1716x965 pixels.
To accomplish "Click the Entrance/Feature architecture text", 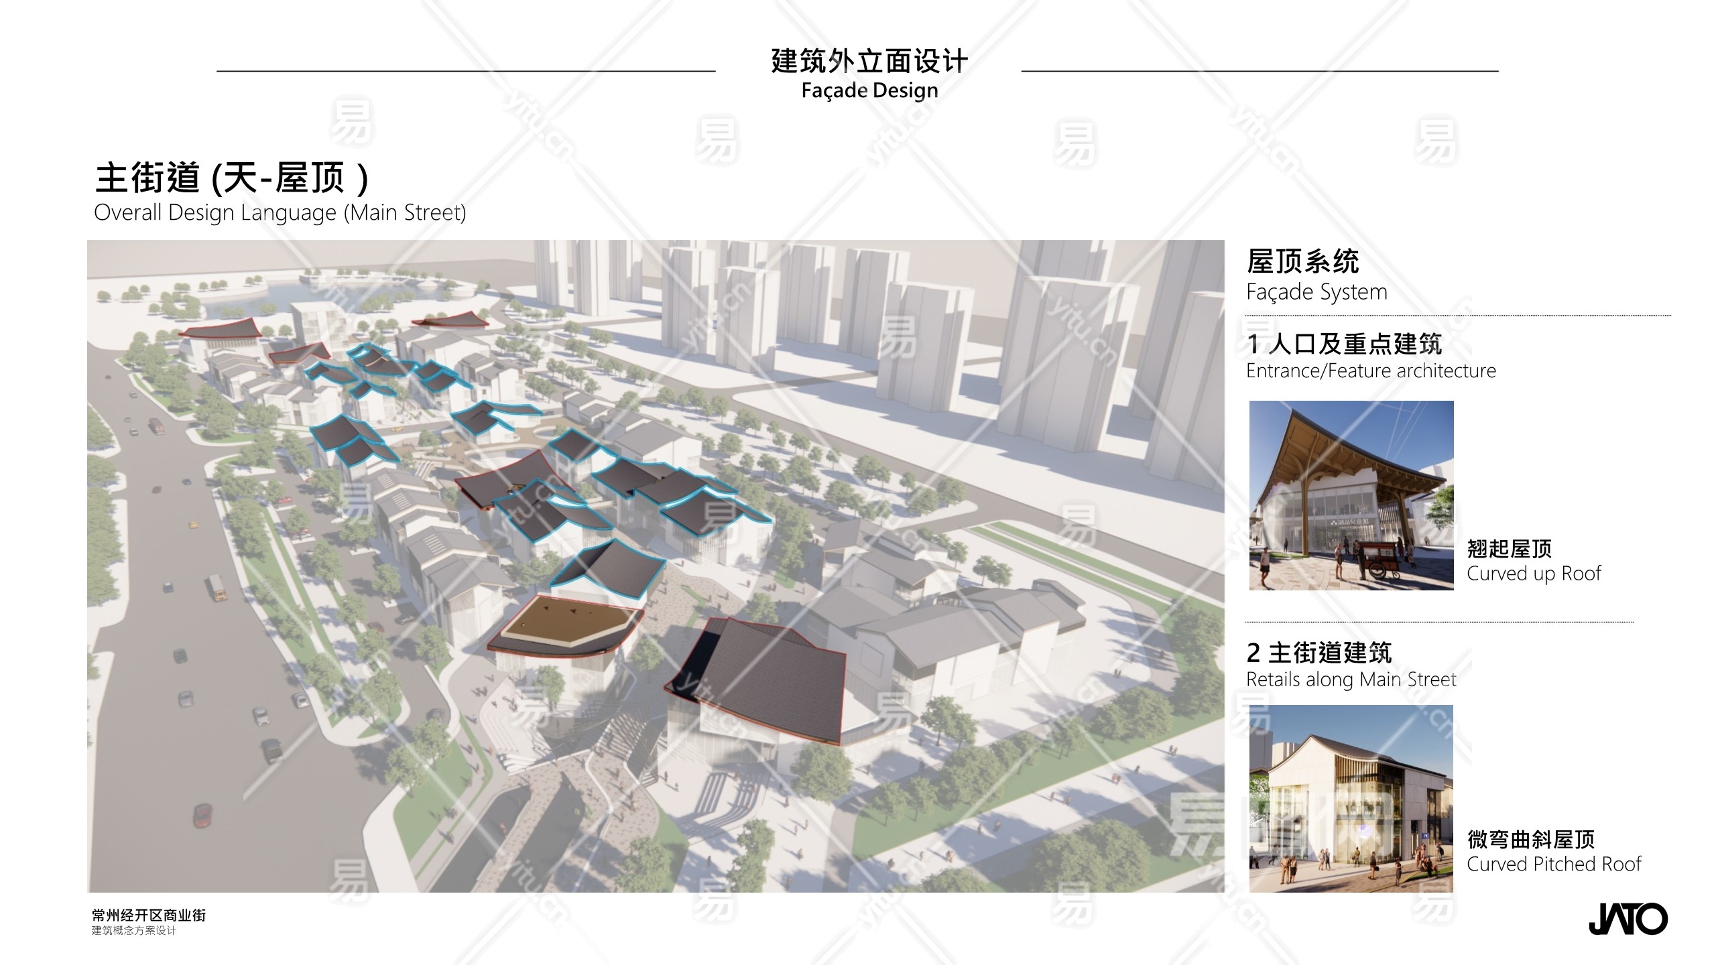I will (x=1370, y=371).
